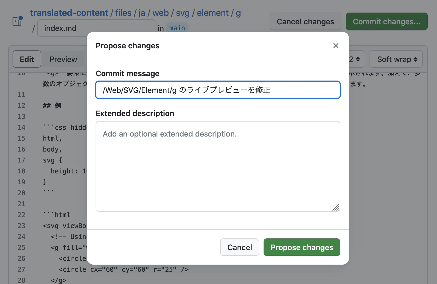Cancel the Propose changes dialog
Viewport: 437px width, 284px height.
(240, 247)
